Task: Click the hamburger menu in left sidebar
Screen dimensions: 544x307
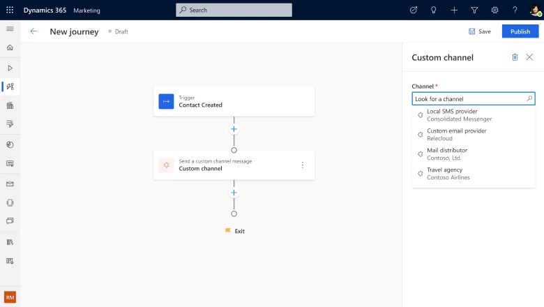Action: pos(10,29)
